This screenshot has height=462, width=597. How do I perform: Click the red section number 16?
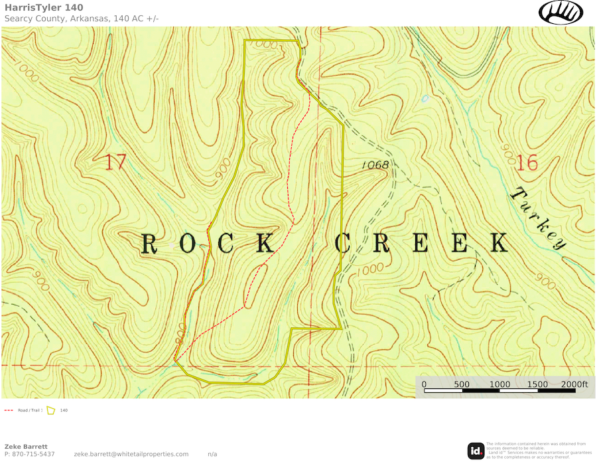527,163
